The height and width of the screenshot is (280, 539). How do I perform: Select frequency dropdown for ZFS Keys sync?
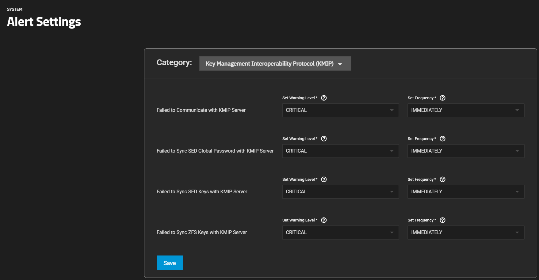pyautogui.click(x=465, y=233)
